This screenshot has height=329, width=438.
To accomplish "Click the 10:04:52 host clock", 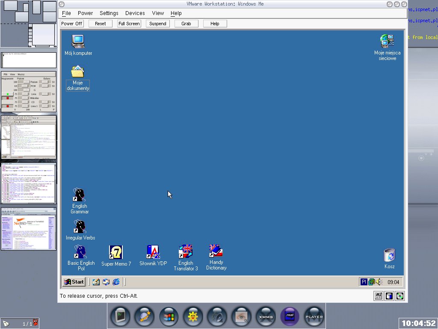I will (x=418, y=323).
